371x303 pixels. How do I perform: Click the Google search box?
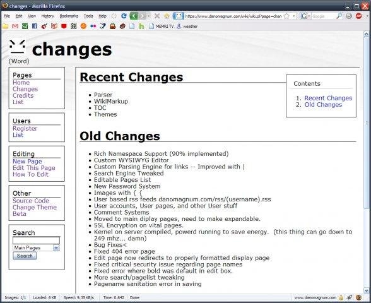click(323, 16)
